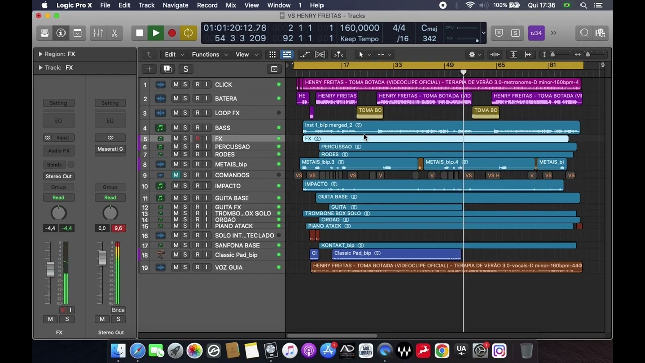Enable input monitoring on LOOP FX track

click(x=206, y=113)
